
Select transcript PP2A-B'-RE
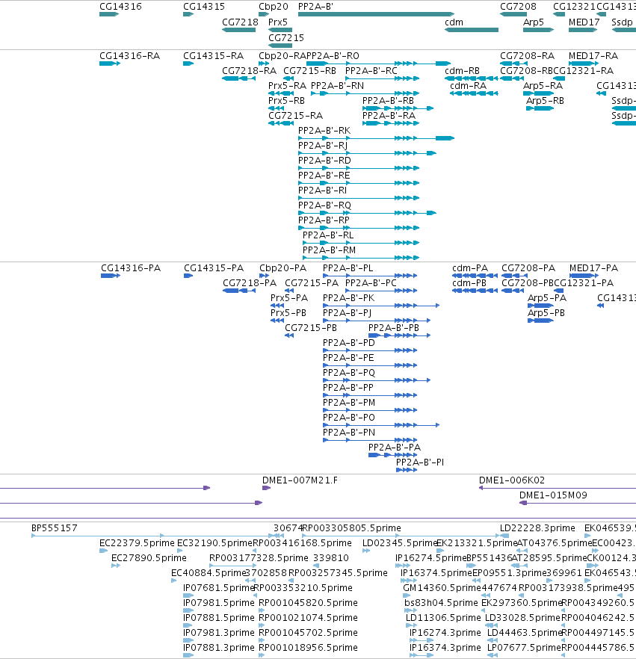[x=324, y=176]
